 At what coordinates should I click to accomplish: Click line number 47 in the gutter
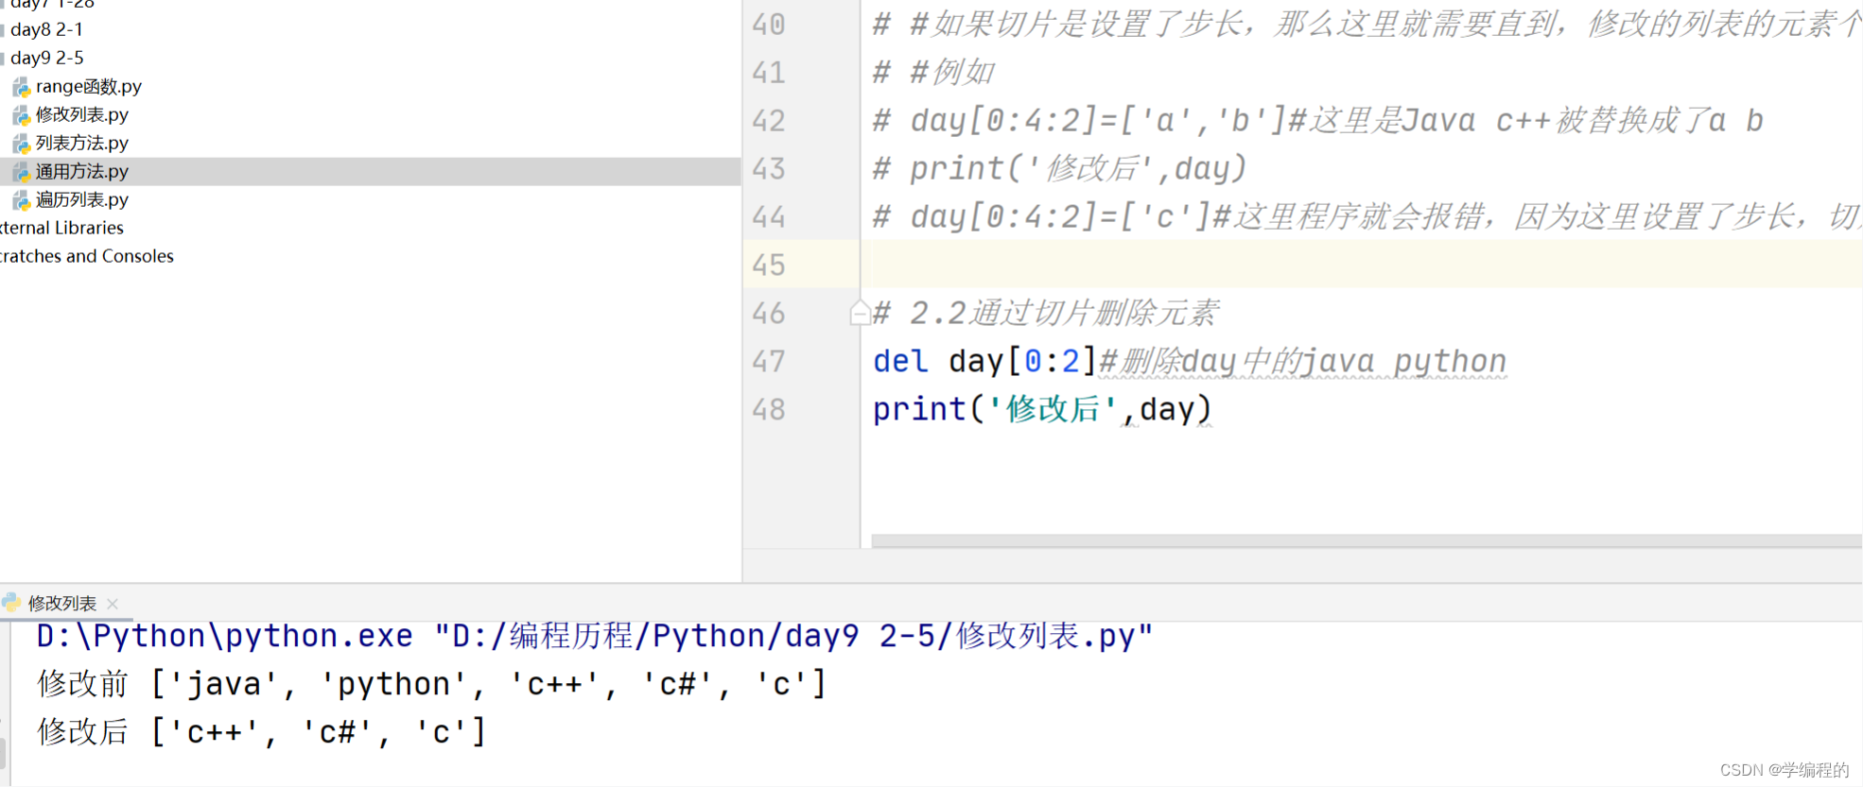coord(768,361)
